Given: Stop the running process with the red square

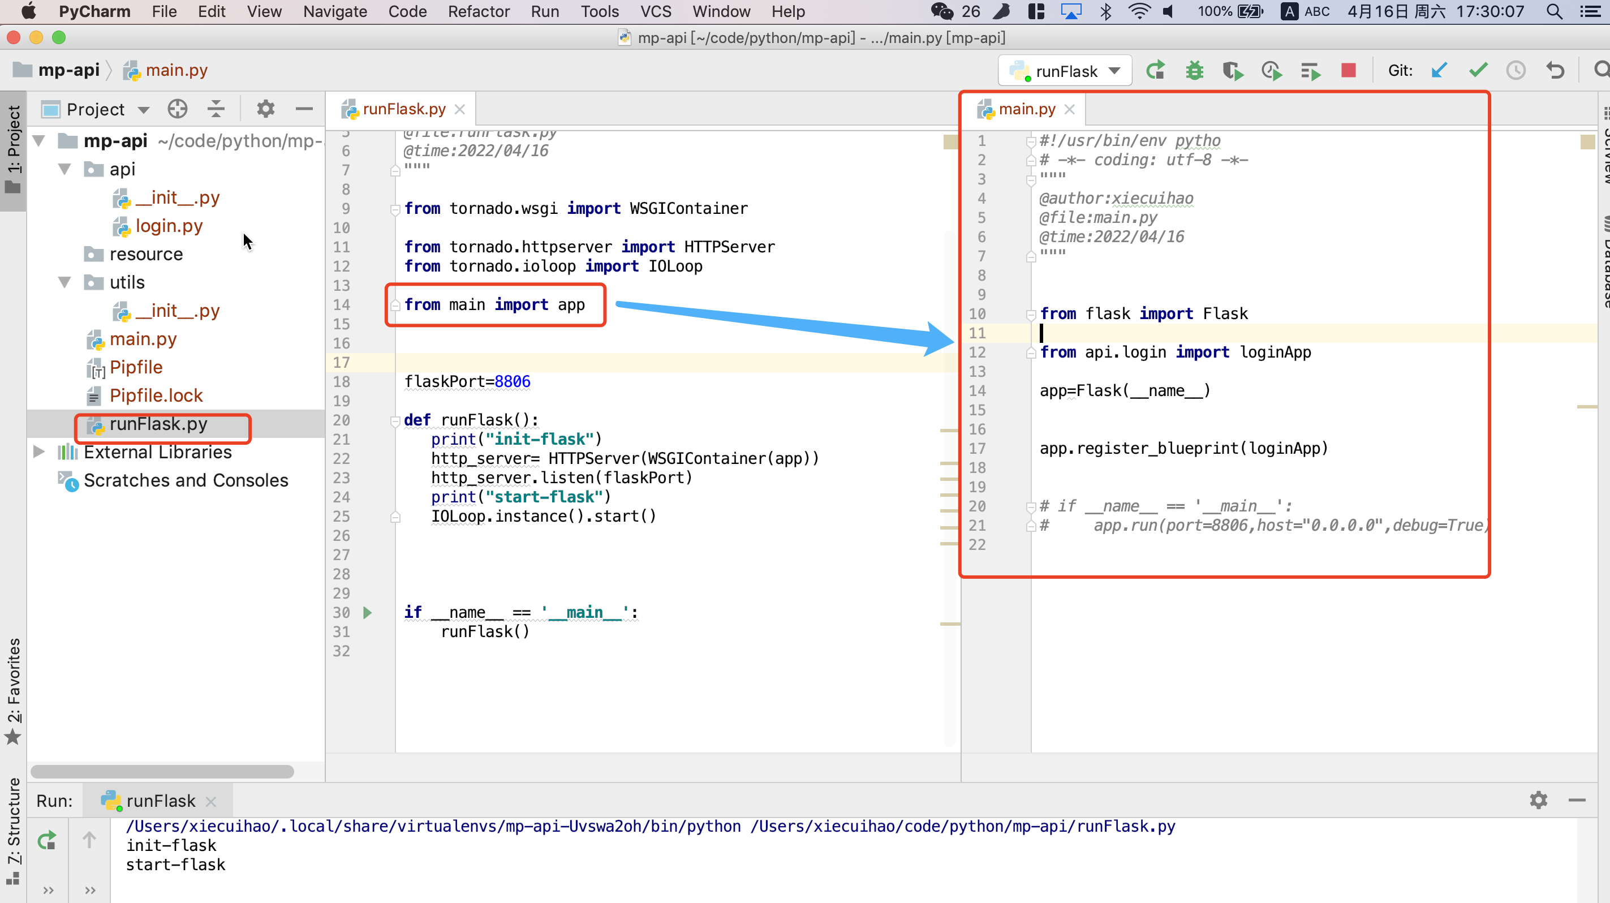Looking at the screenshot, I should click(1349, 70).
